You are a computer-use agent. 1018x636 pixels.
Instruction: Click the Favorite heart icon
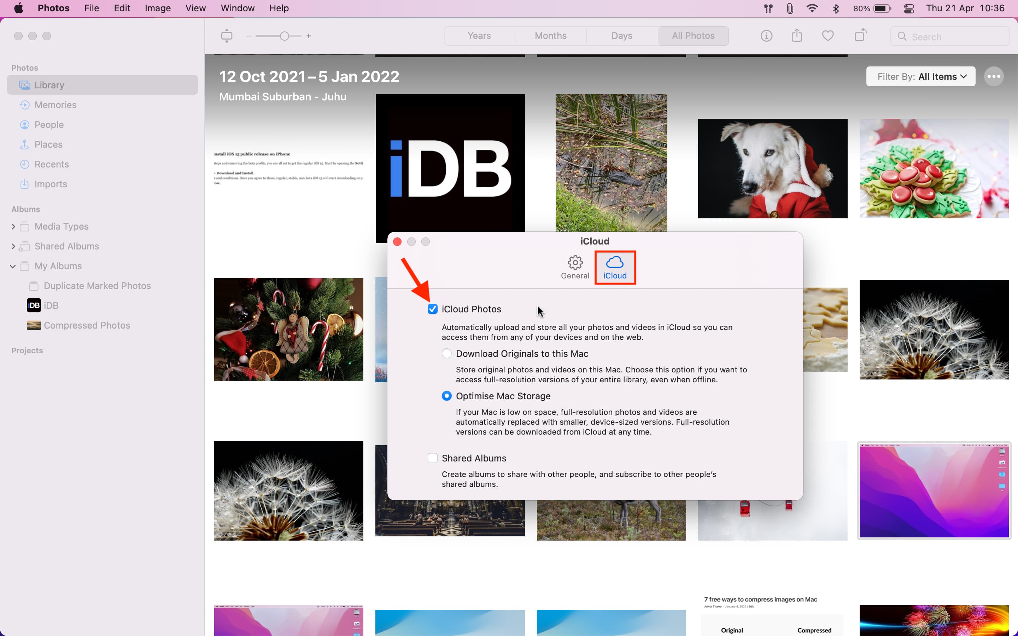[827, 36]
